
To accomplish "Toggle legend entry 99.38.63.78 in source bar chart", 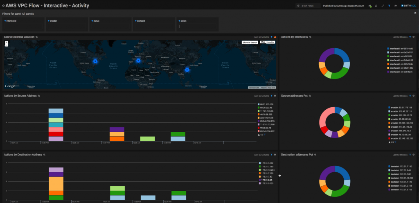I will coord(265,128).
